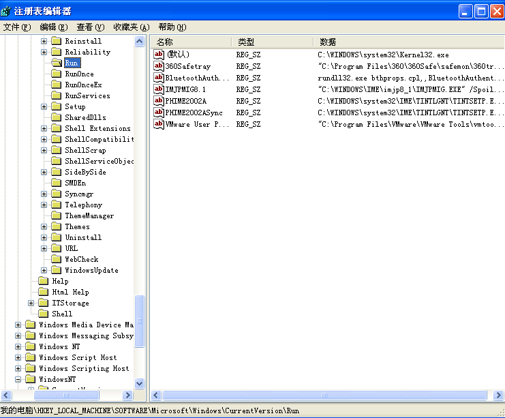
Task: Expand the Themes key
Action: [44, 227]
